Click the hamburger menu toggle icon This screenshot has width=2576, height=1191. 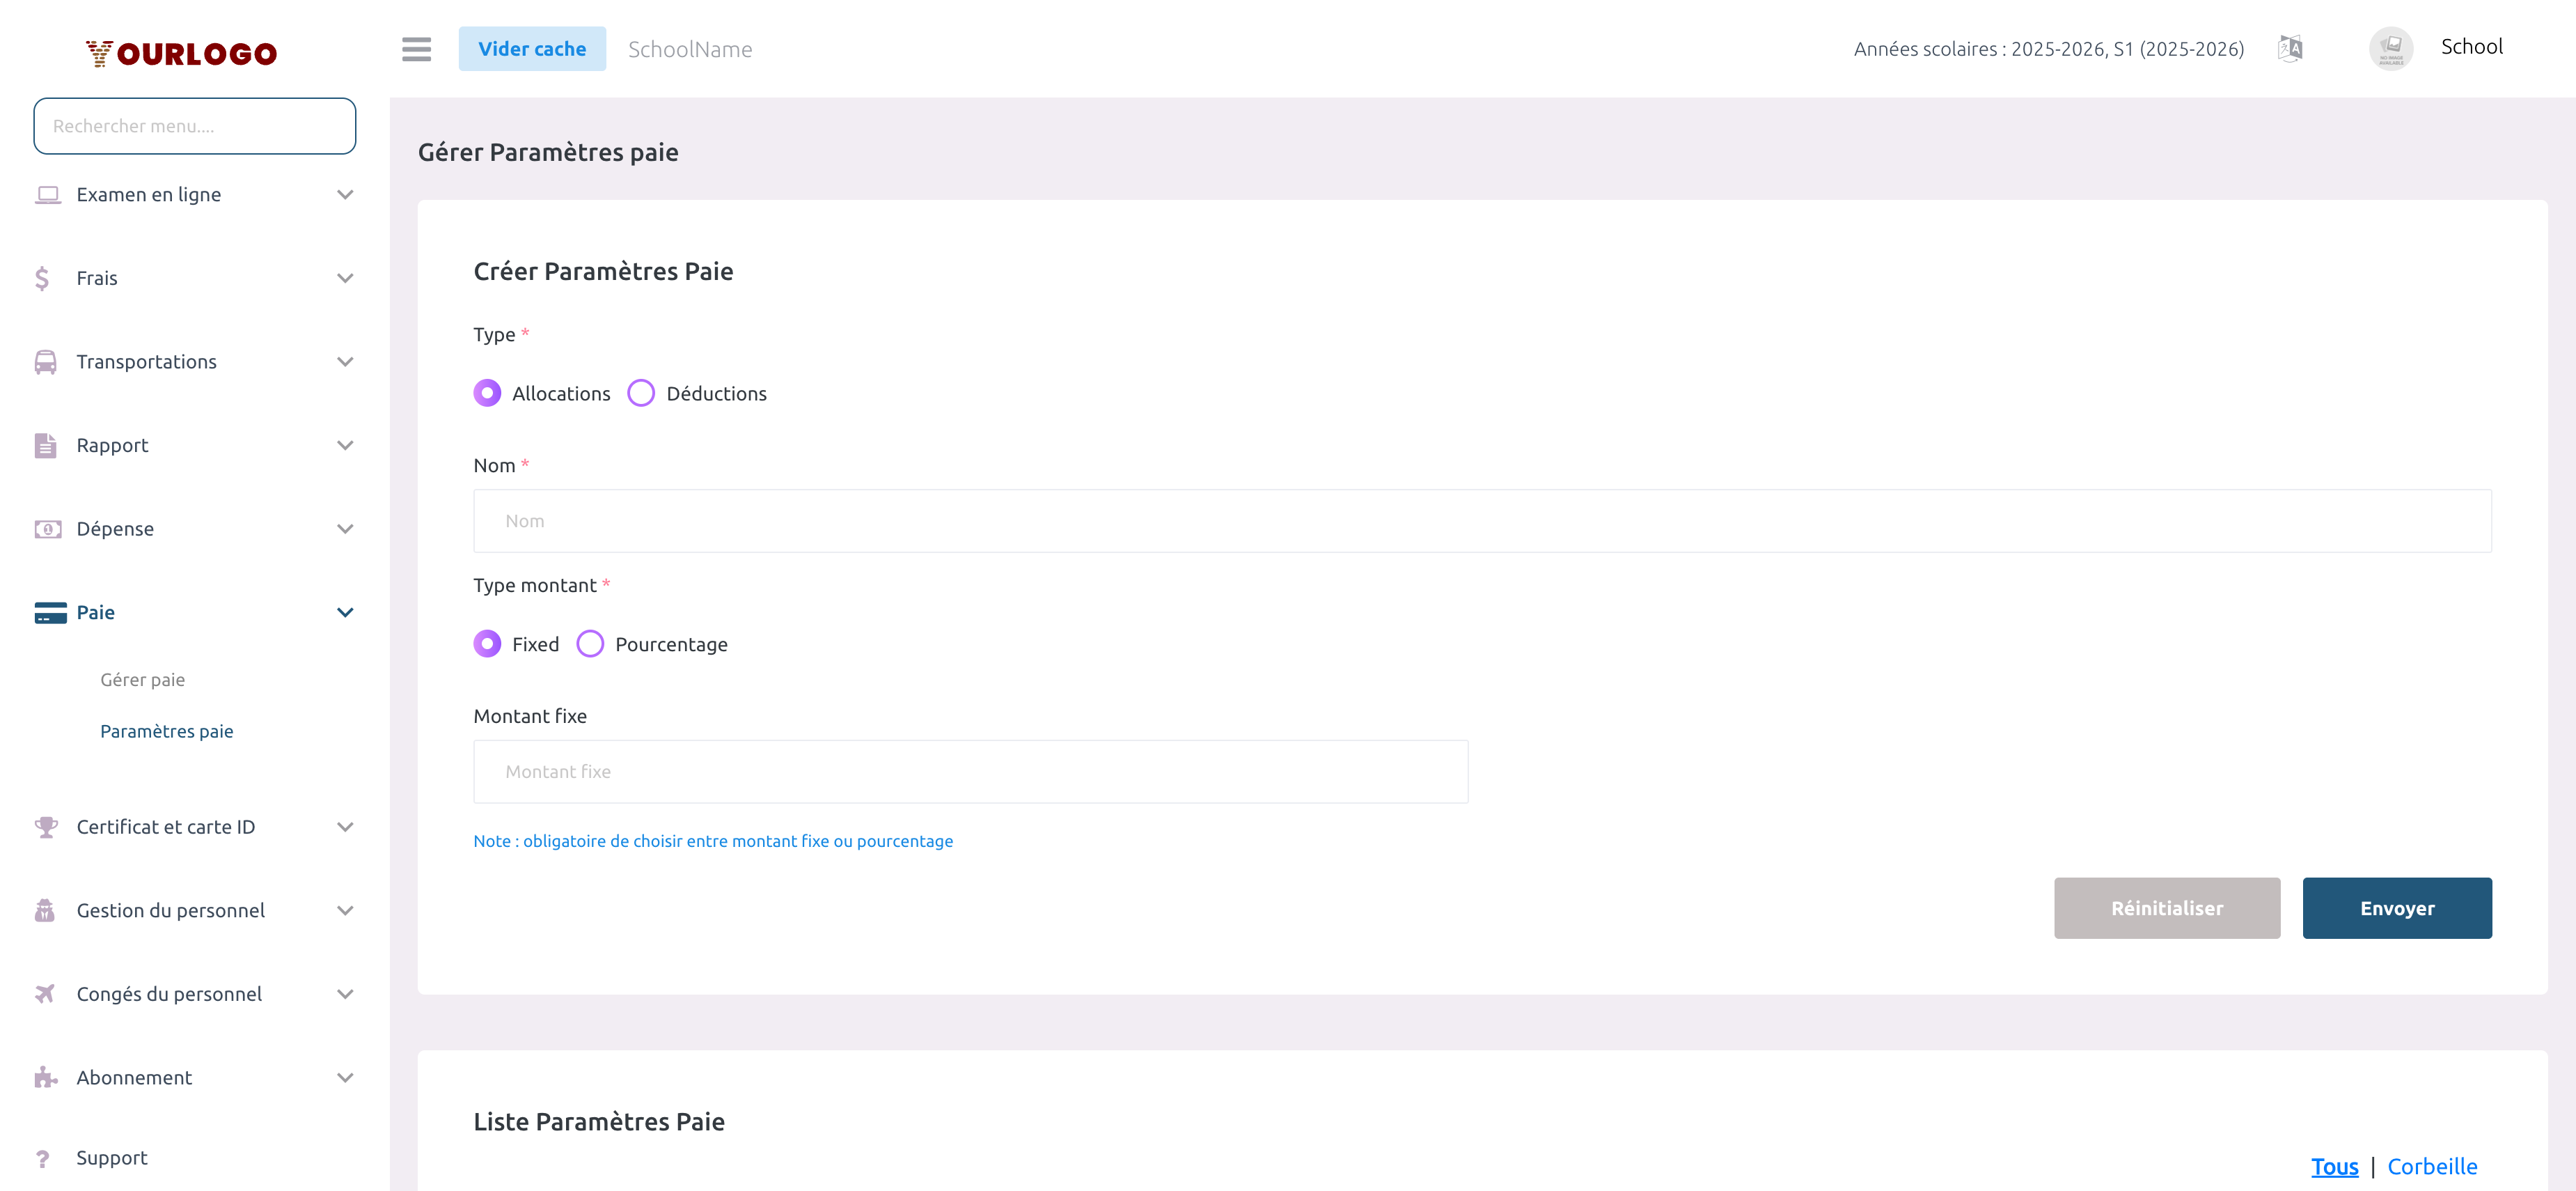pyautogui.click(x=416, y=49)
